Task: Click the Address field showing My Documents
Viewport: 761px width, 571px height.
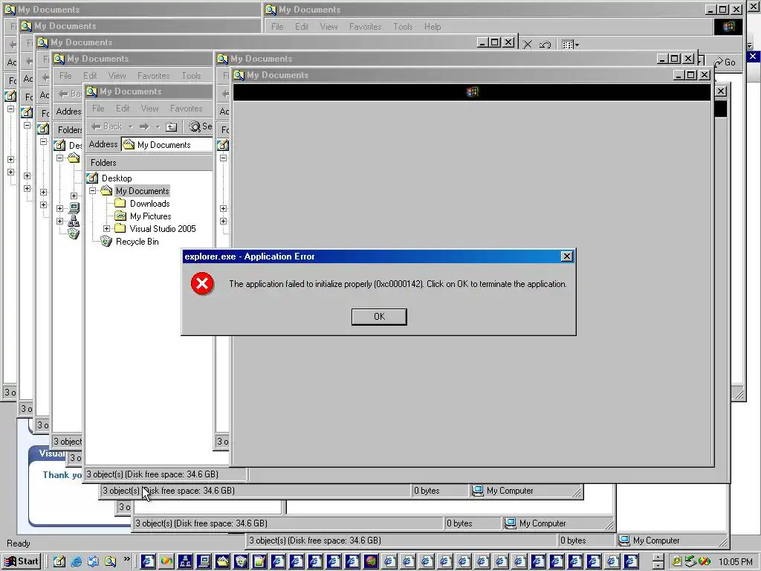Action: click(x=166, y=145)
